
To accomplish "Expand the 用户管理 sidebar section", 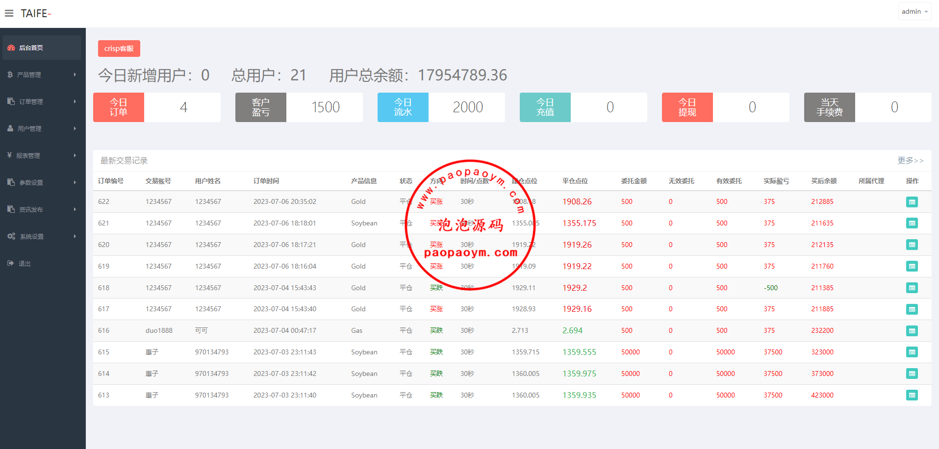I will [x=42, y=128].
